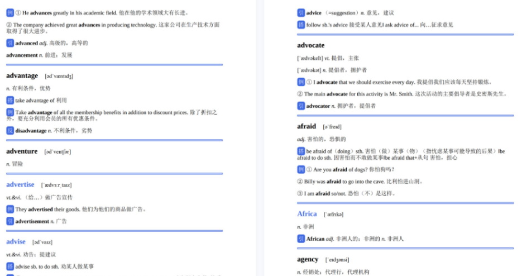
Task: Click the 例 badge before "He advances greatly"
Action: 10,12
